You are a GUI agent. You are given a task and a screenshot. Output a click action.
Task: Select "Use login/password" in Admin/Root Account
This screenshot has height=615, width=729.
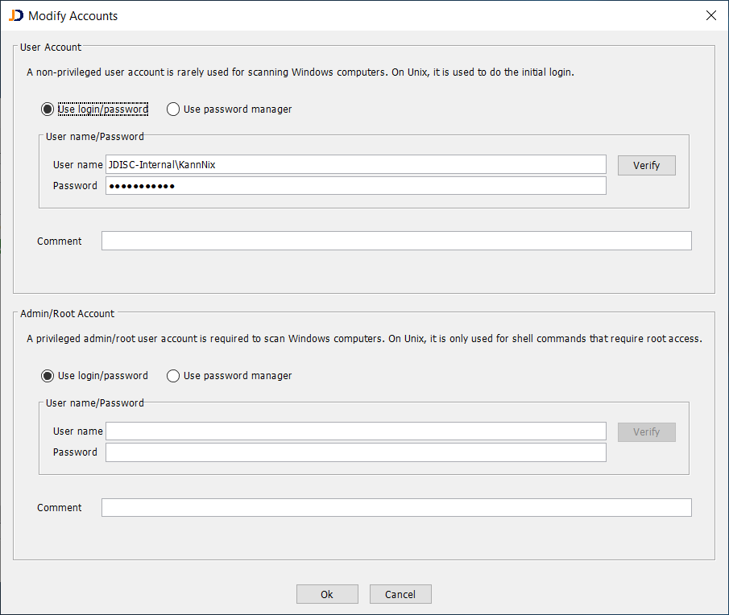[x=47, y=375]
